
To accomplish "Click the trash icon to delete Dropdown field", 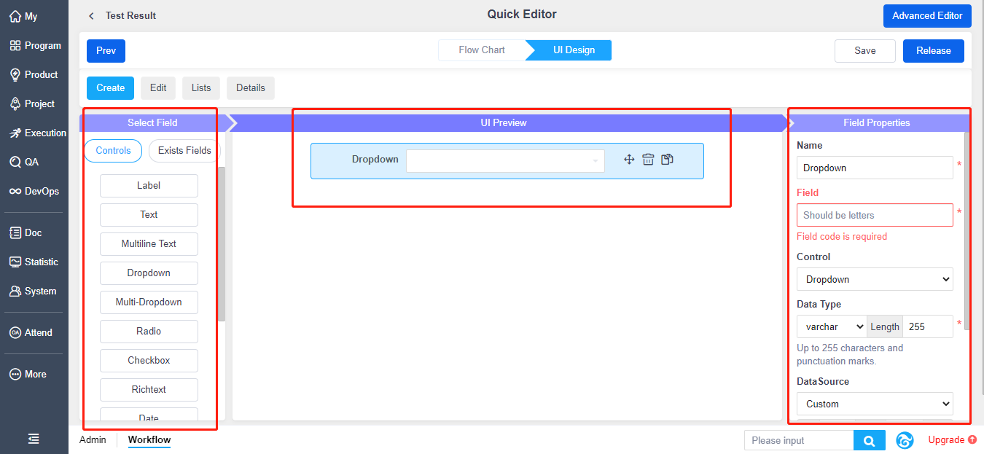I will click(648, 160).
